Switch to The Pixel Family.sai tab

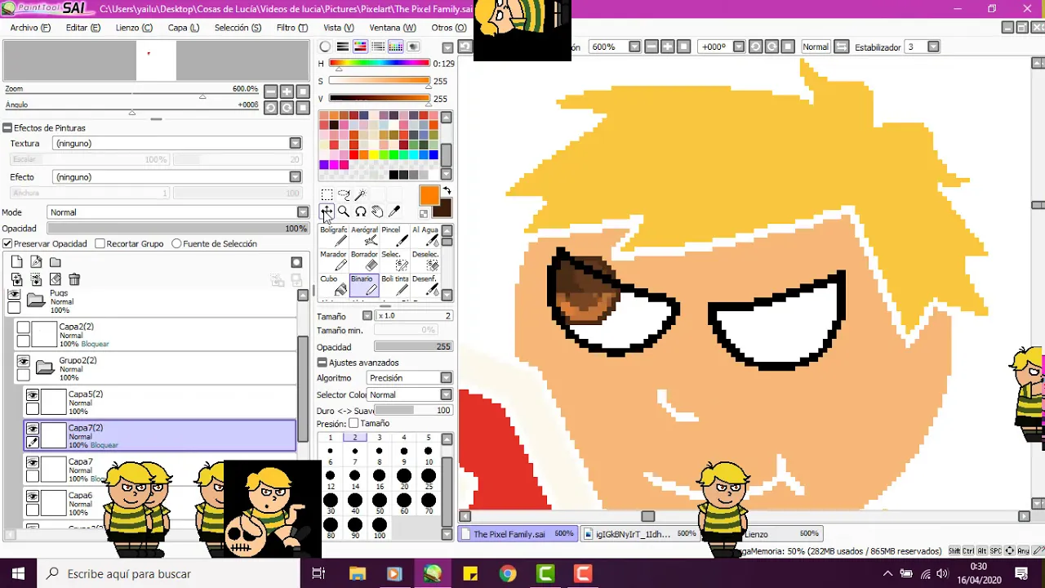[x=518, y=534]
